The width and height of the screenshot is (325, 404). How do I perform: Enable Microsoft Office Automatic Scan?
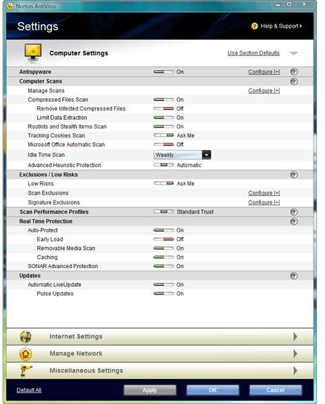coord(164,145)
